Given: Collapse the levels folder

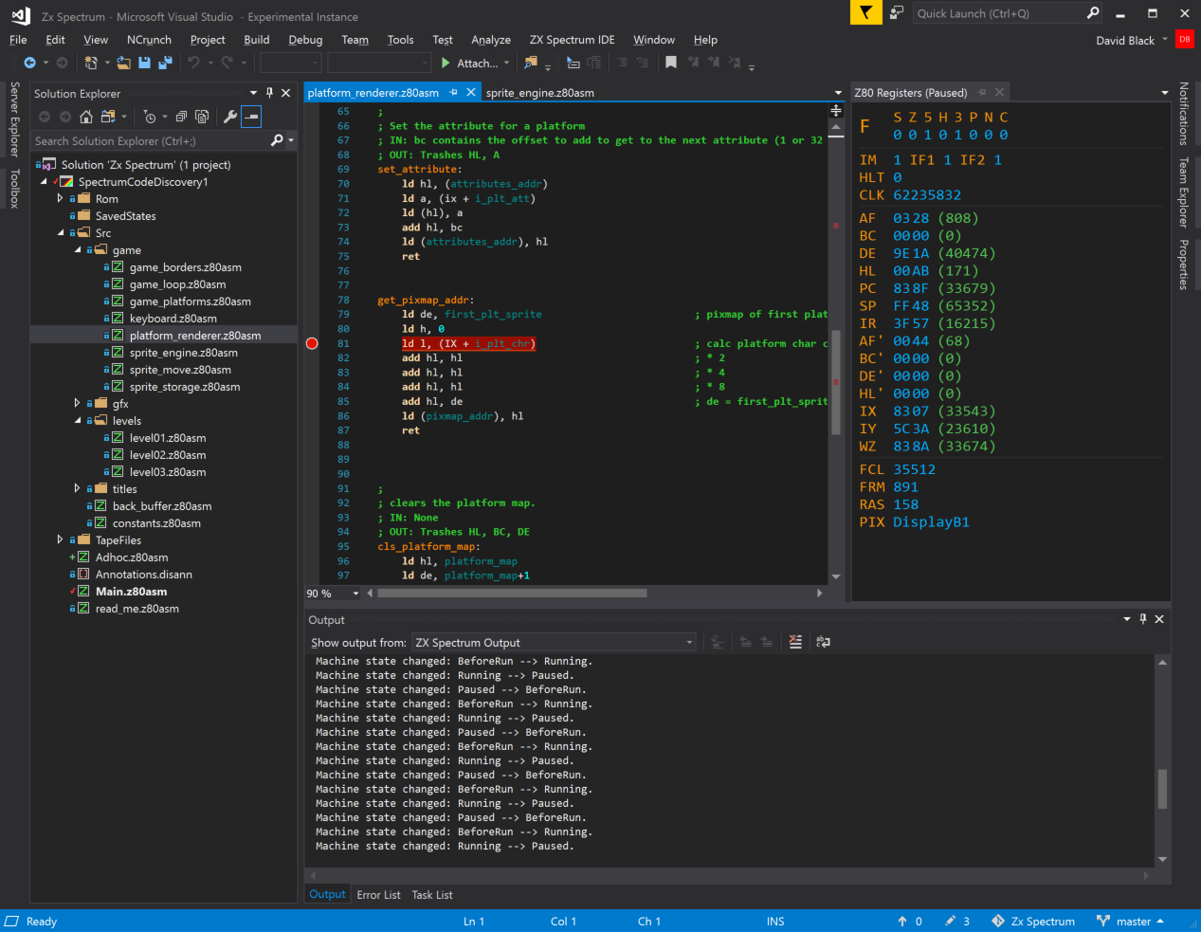Looking at the screenshot, I should (78, 420).
